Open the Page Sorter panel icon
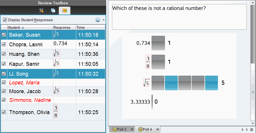Viewport: 256px width, 133px height. (53, 11)
